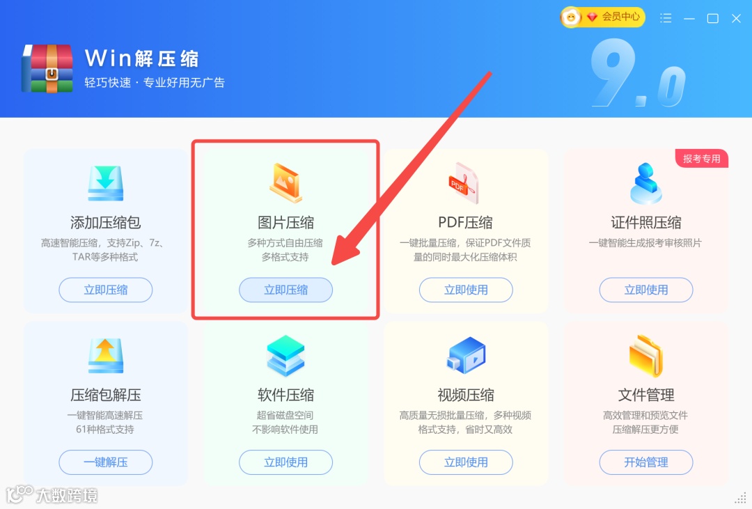Click 立即使用 under 软件压缩
Image resolution: width=752 pixels, height=509 pixels.
point(286,462)
